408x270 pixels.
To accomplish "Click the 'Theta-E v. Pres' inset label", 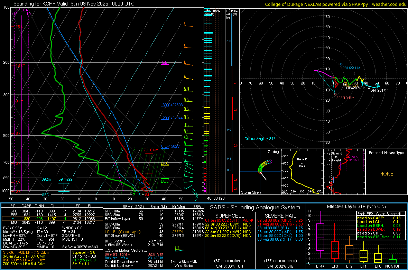I will pyautogui.click(x=302, y=162).
